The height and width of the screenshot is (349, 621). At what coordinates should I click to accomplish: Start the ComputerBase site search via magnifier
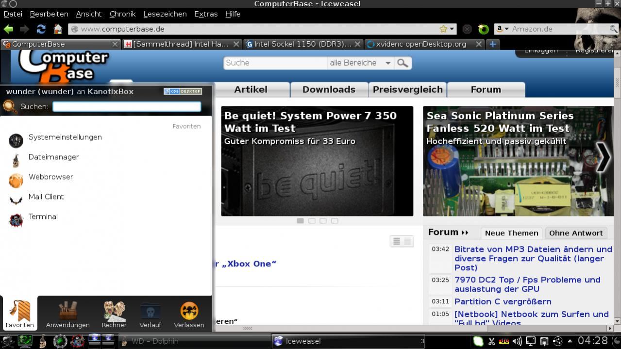pyautogui.click(x=403, y=63)
